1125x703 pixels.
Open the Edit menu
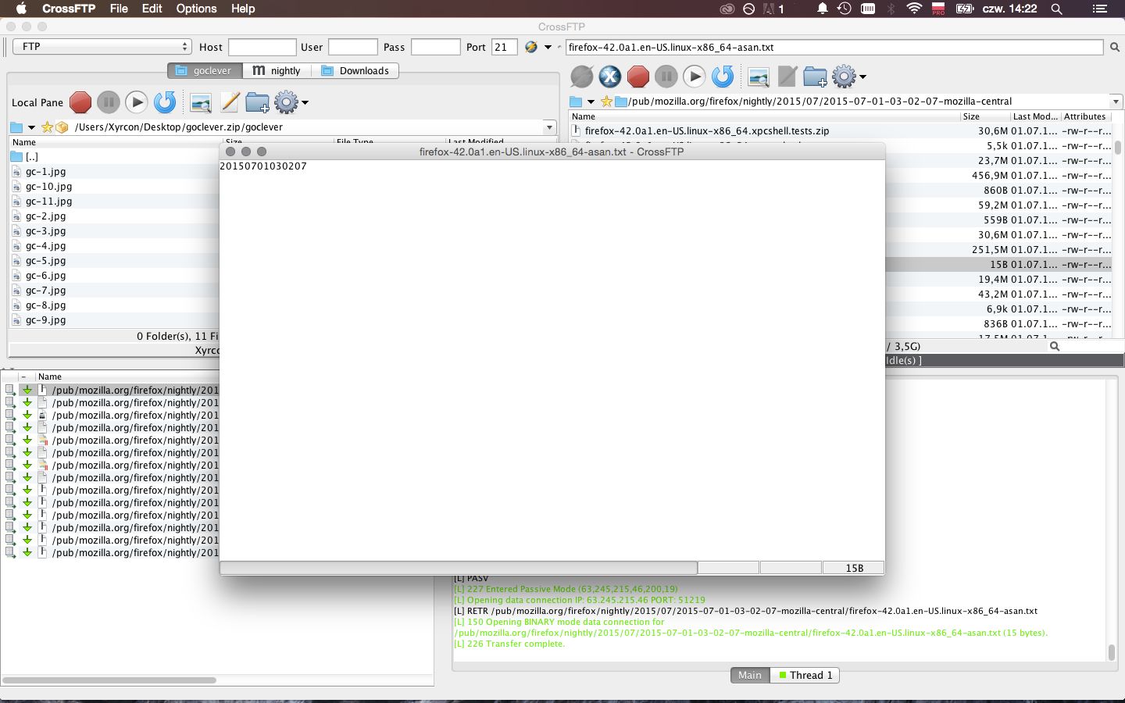(x=152, y=9)
